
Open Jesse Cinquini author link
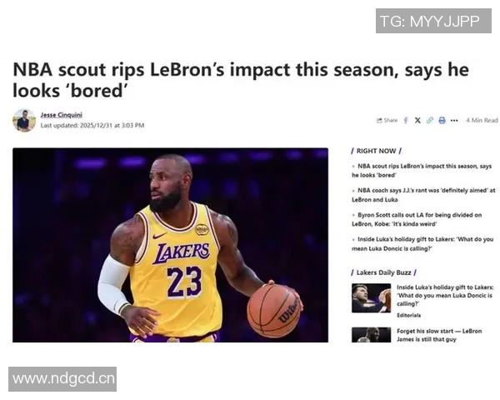[61, 115]
